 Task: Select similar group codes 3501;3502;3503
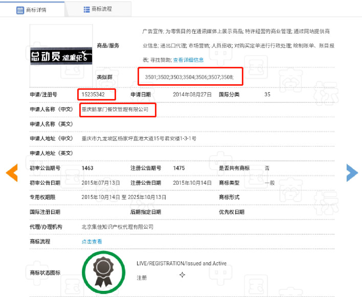pos(189,77)
